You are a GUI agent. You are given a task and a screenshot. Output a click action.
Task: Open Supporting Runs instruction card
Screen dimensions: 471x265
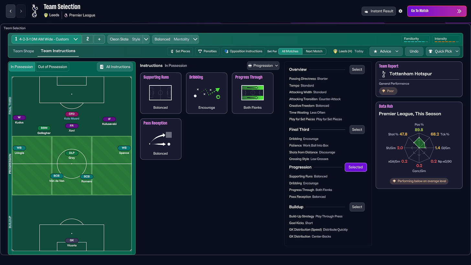(161, 93)
